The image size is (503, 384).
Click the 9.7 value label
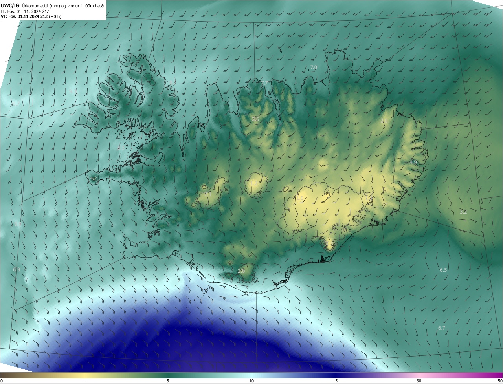16,104
